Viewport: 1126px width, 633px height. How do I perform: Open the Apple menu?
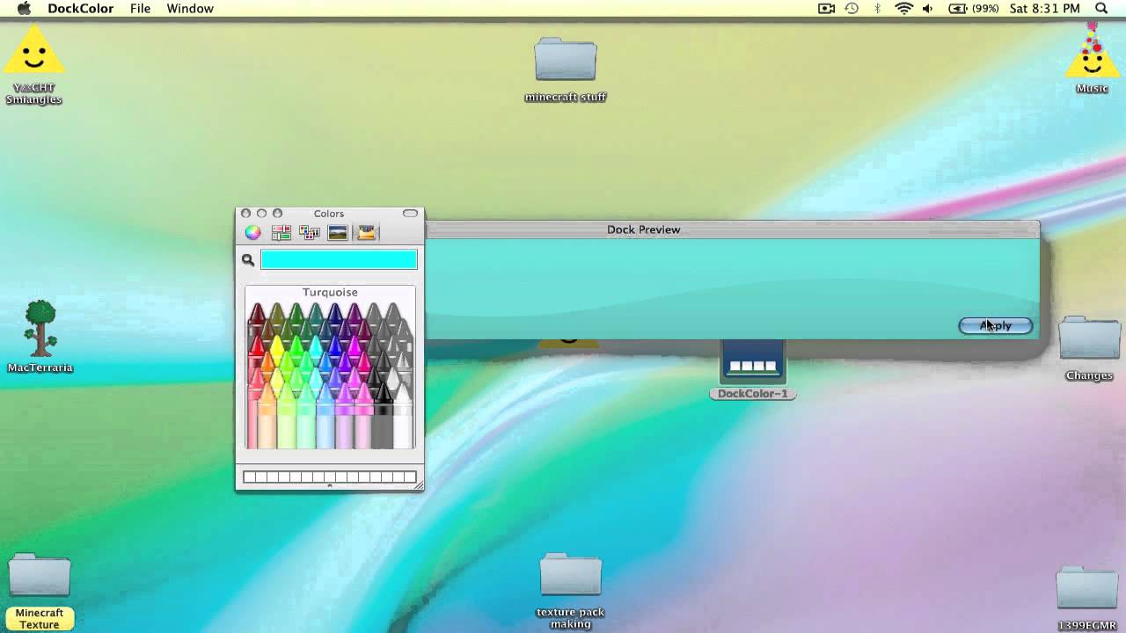click(24, 9)
